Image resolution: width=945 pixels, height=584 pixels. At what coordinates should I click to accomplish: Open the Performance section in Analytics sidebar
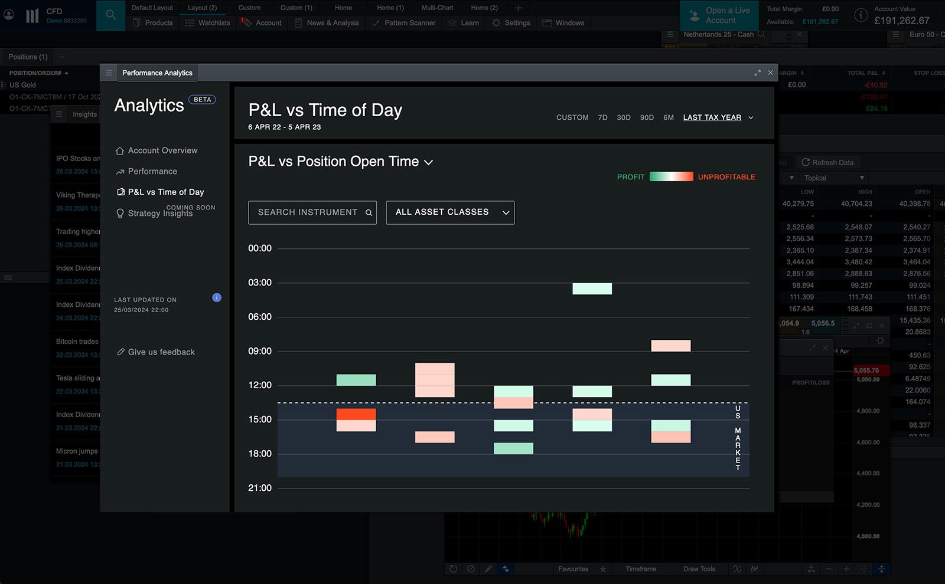(x=152, y=172)
